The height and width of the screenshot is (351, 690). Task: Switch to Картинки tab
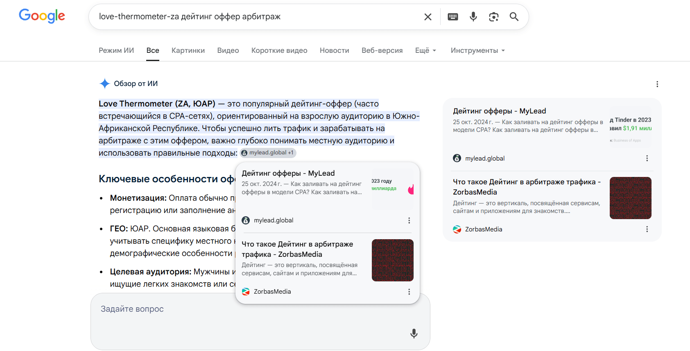tap(188, 50)
